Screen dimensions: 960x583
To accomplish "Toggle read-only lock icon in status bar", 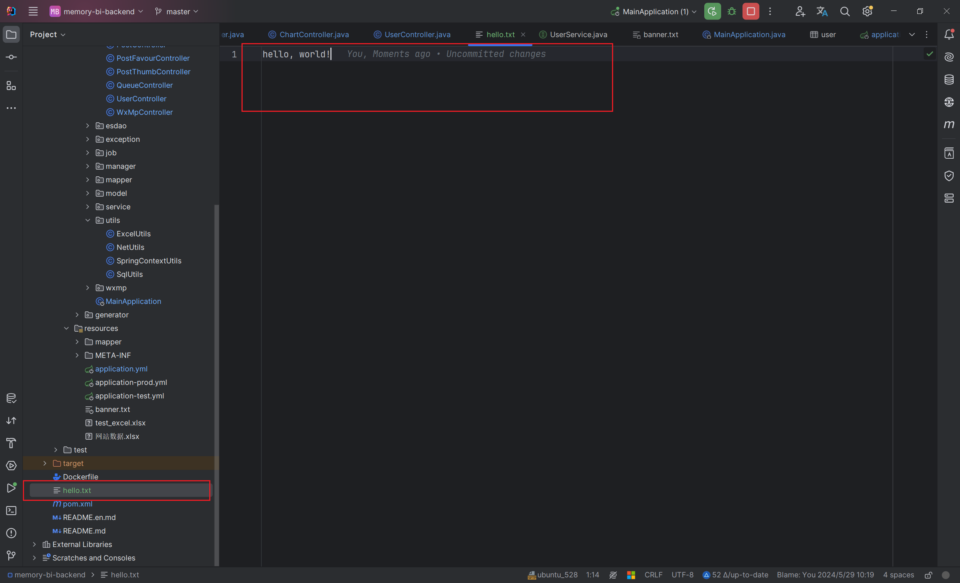I will tap(928, 575).
